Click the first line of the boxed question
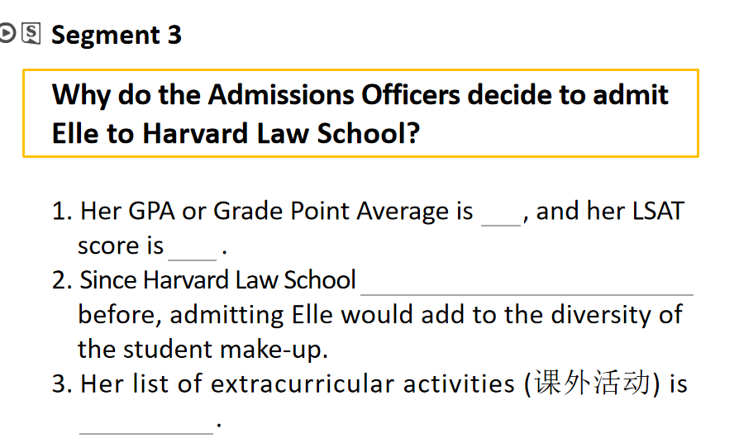 [x=360, y=95]
